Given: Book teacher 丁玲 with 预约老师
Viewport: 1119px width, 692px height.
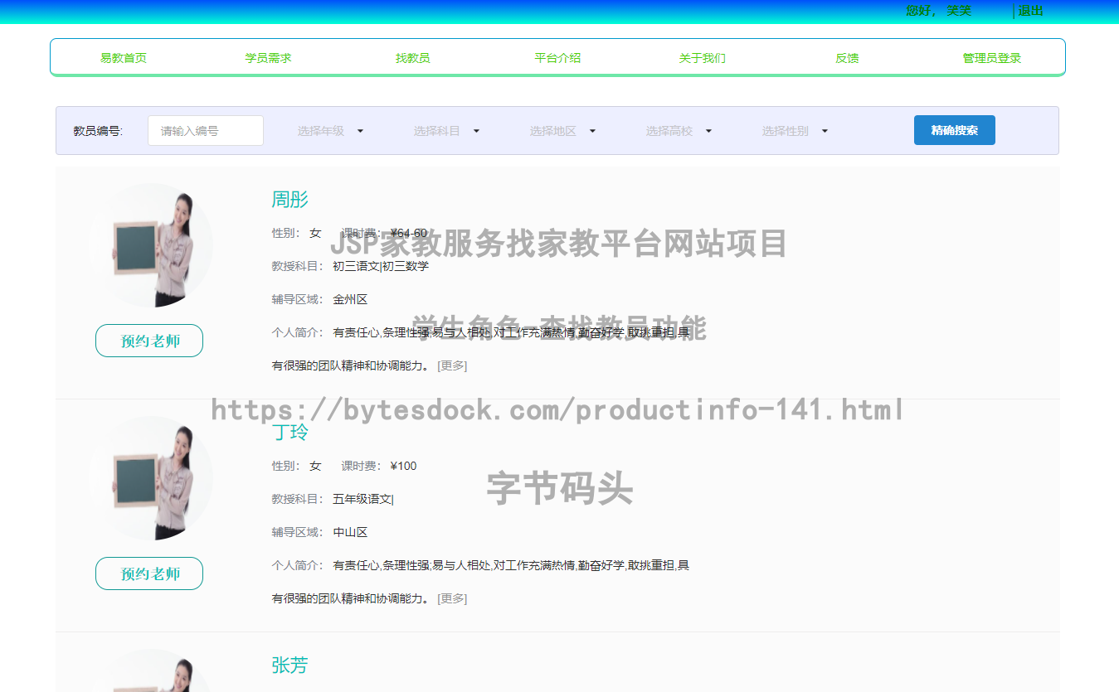Looking at the screenshot, I should pos(149,573).
